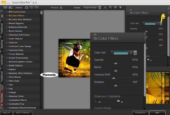Select the Foliage filter
The width and height of the screenshot is (170, 115).
[x=12, y=92]
